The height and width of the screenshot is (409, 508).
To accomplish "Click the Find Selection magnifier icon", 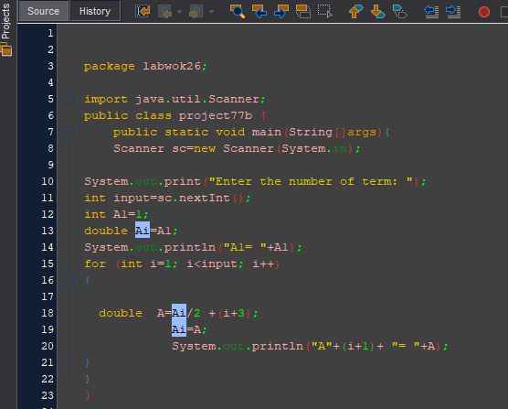I will (x=238, y=11).
